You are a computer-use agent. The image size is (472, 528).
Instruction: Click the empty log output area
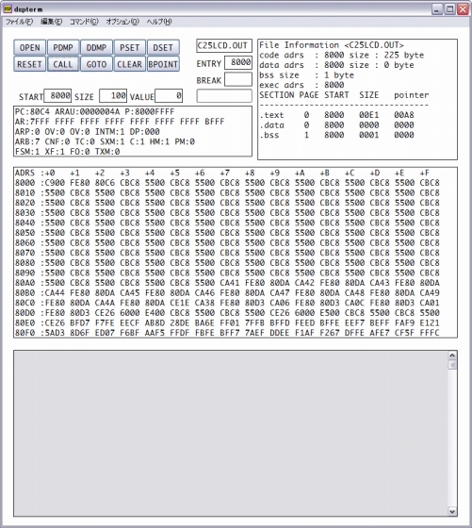[231, 434]
